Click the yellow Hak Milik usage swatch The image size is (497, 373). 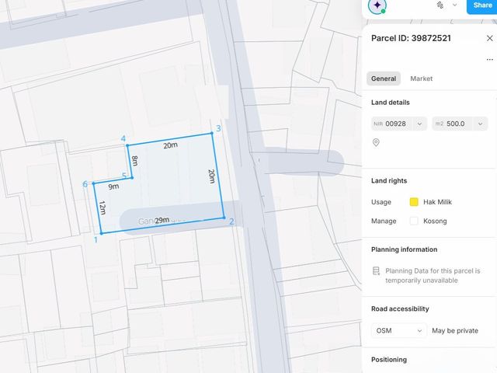[414, 202]
